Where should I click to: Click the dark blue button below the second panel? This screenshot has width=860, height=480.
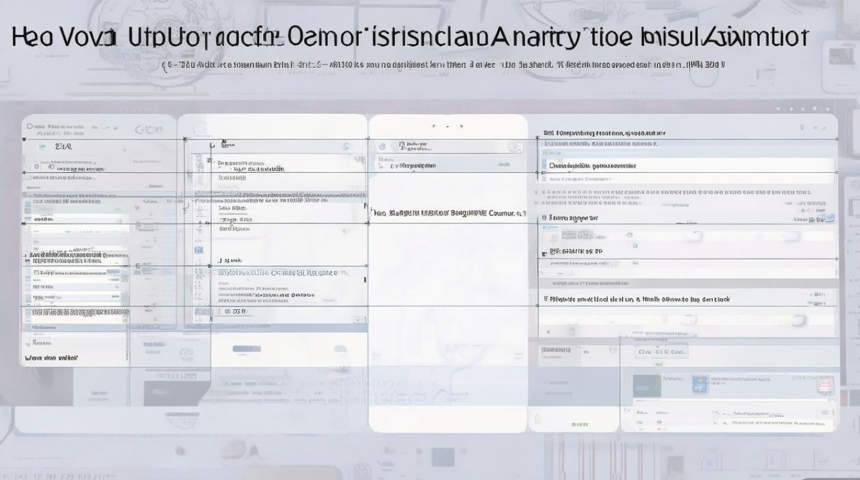coord(246,349)
